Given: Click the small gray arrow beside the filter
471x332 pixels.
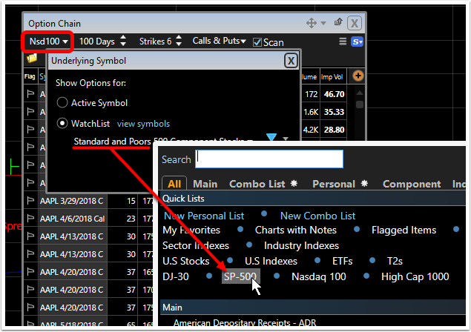Looking at the screenshot, I should coord(286,139).
